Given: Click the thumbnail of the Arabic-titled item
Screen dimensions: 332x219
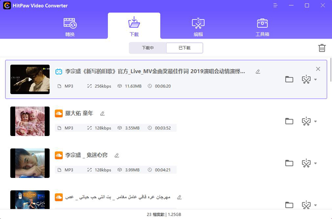Looking at the screenshot, I should [x=30, y=200].
